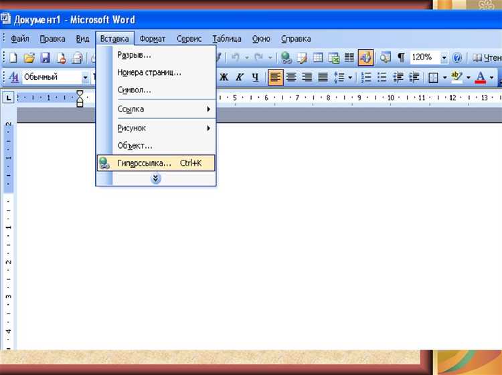
Task: Select Гиперссылка... Ctrl+K menu item
Action: (x=156, y=163)
